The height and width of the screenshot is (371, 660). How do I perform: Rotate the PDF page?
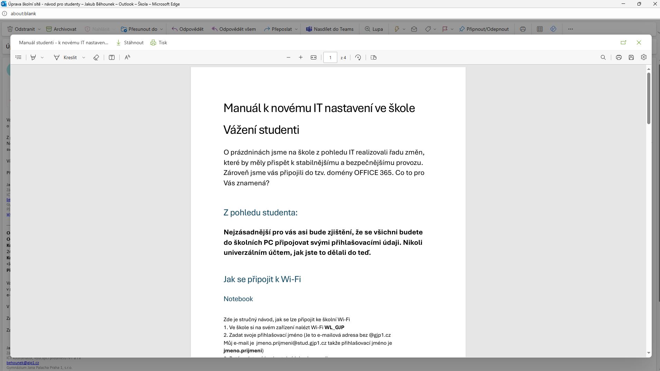[358, 57]
